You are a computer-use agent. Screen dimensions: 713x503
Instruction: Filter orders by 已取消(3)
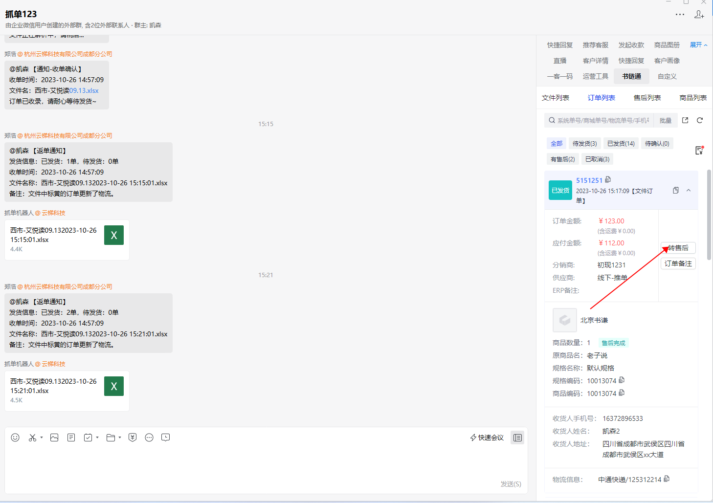(598, 159)
